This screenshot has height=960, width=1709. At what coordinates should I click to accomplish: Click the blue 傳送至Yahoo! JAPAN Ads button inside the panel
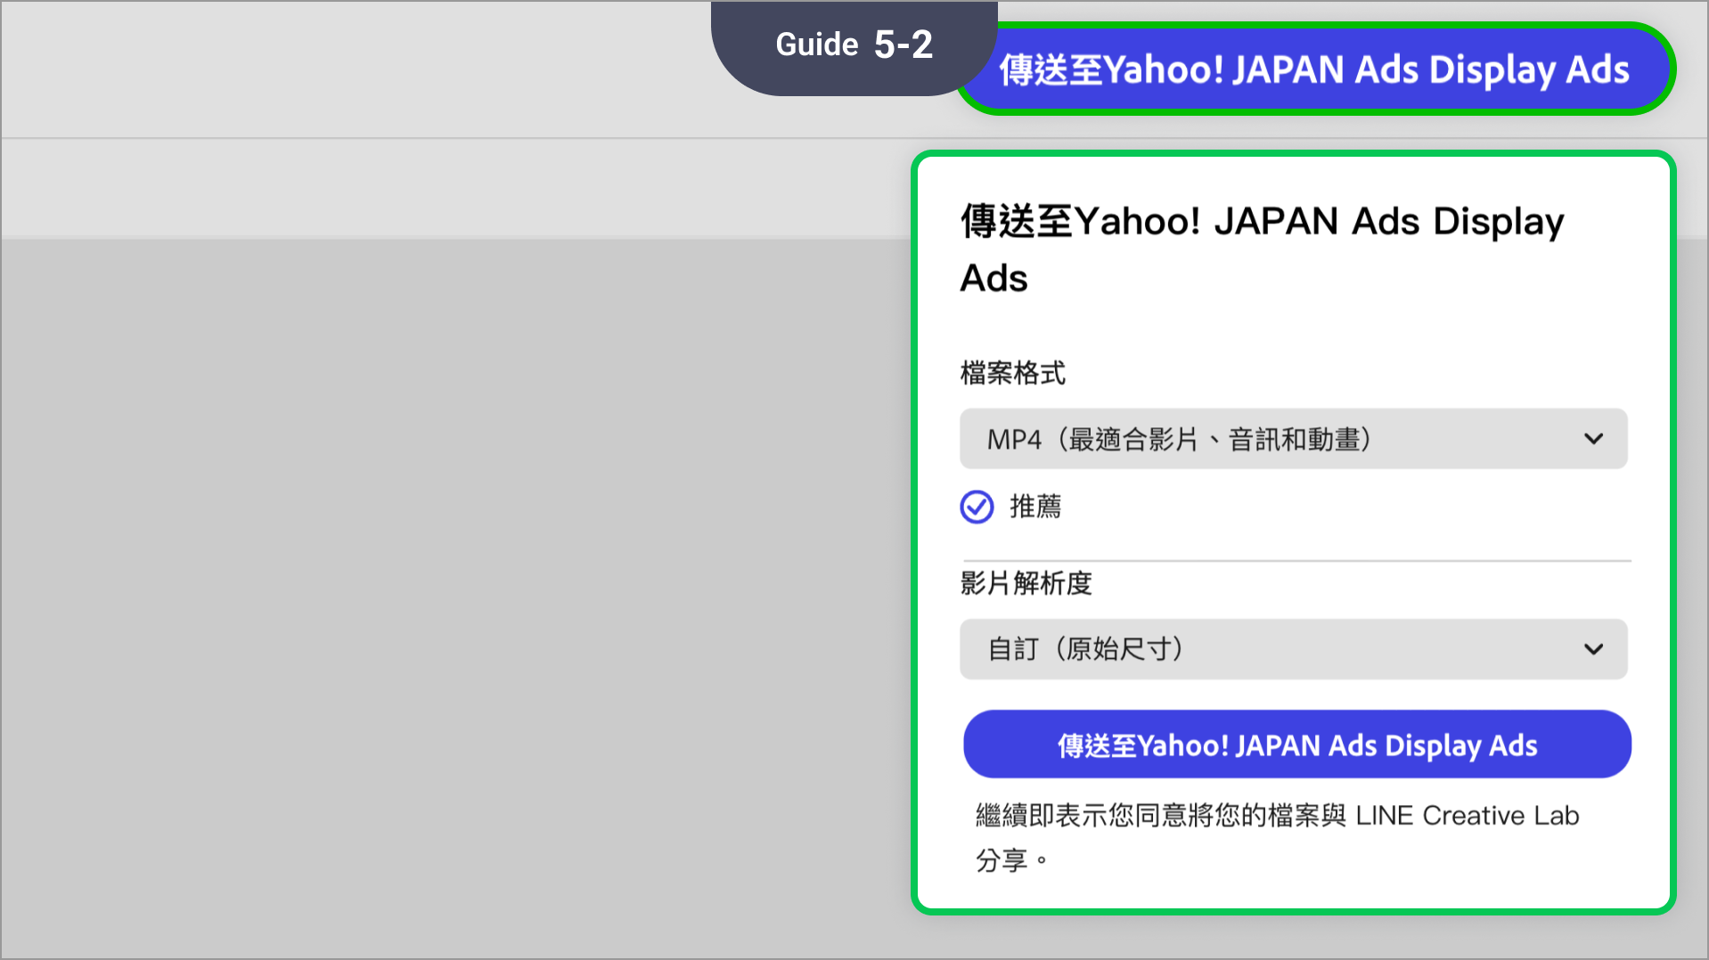pyautogui.click(x=1296, y=744)
